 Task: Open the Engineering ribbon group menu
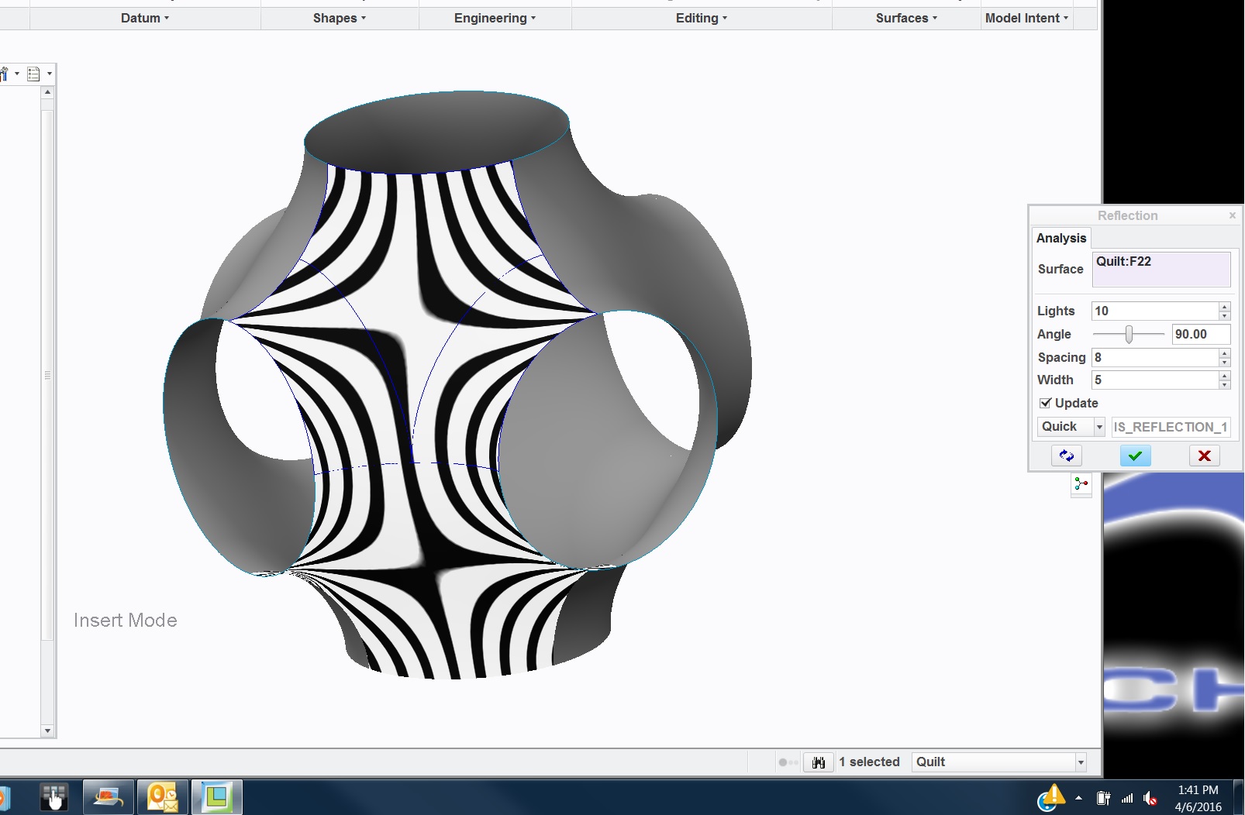[x=495, y=18]
